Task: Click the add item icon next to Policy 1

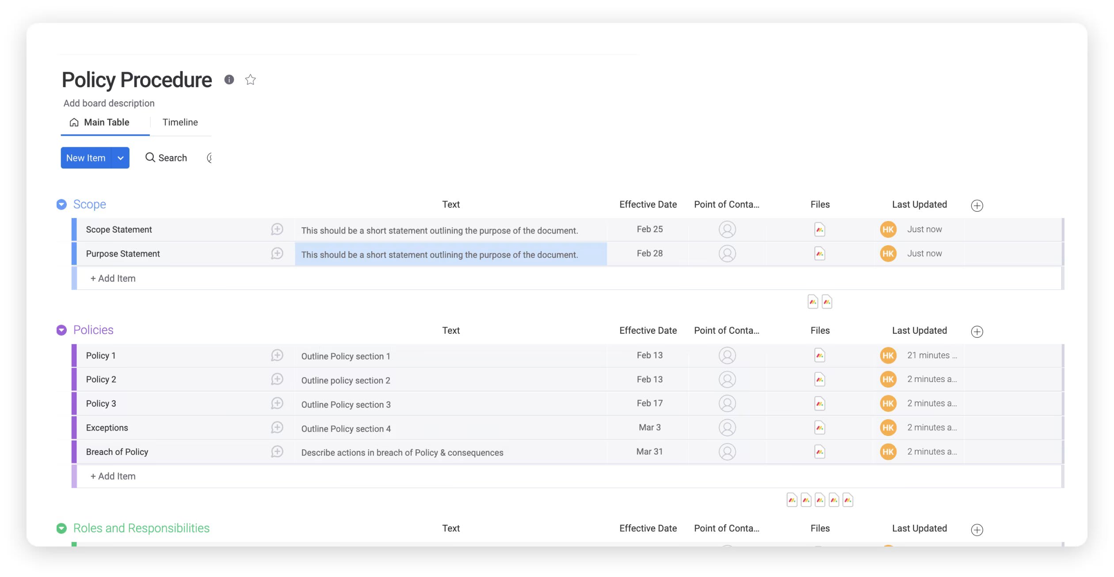Action: coord(277,355)
